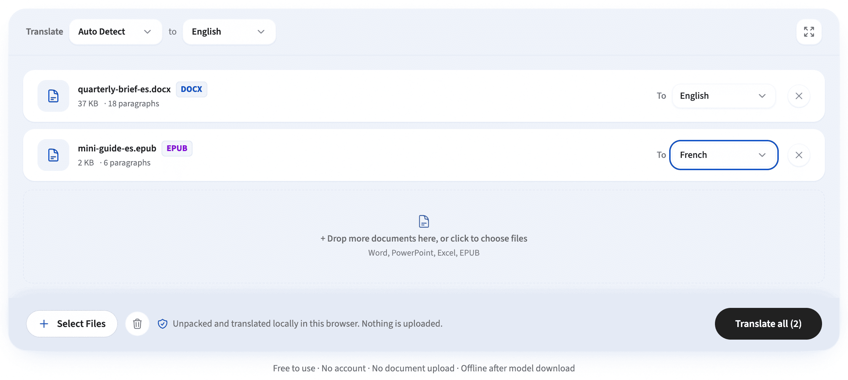This screenshot has height=380, width=848.
Task: Click the 37 KB file size
Action: [88, 104]
